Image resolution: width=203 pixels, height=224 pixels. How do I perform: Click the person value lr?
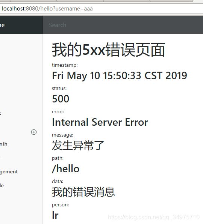[55, 215]
